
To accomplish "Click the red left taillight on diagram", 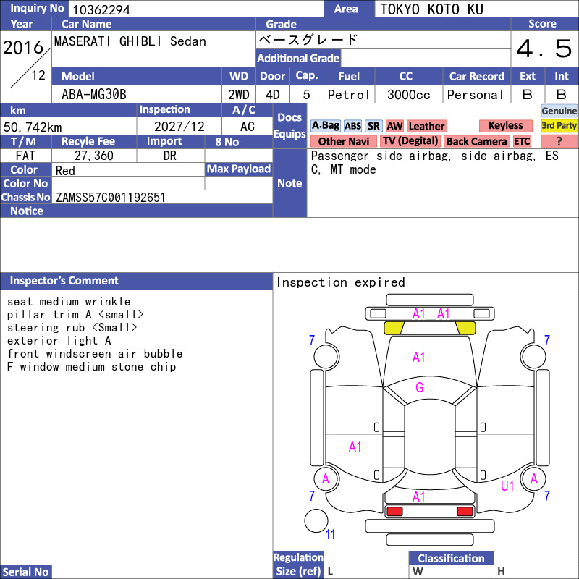I will pos(394,512).
